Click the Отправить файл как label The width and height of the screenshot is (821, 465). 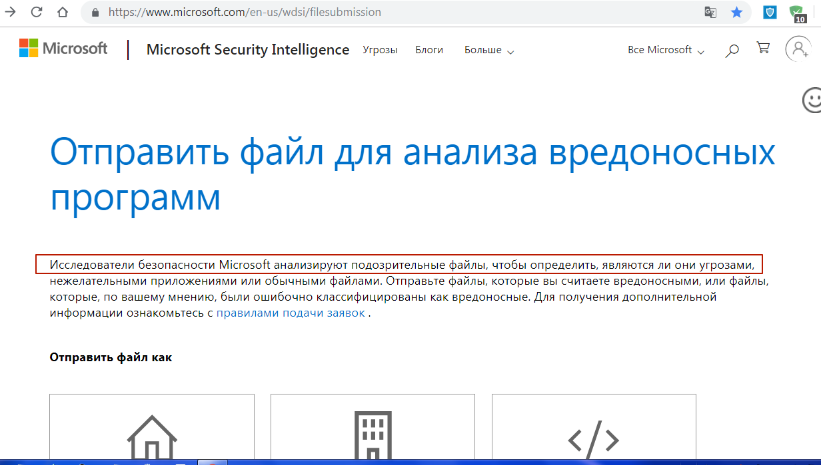[x=111, y=357]
